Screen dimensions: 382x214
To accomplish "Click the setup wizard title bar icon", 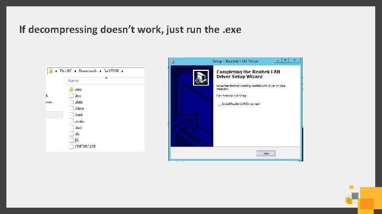I will (173, 61).
